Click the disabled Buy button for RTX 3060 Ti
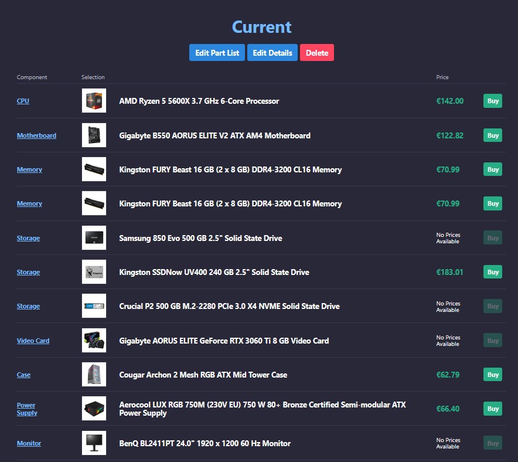518x462 pixels. pyautogui.click(x=493, y=341)
